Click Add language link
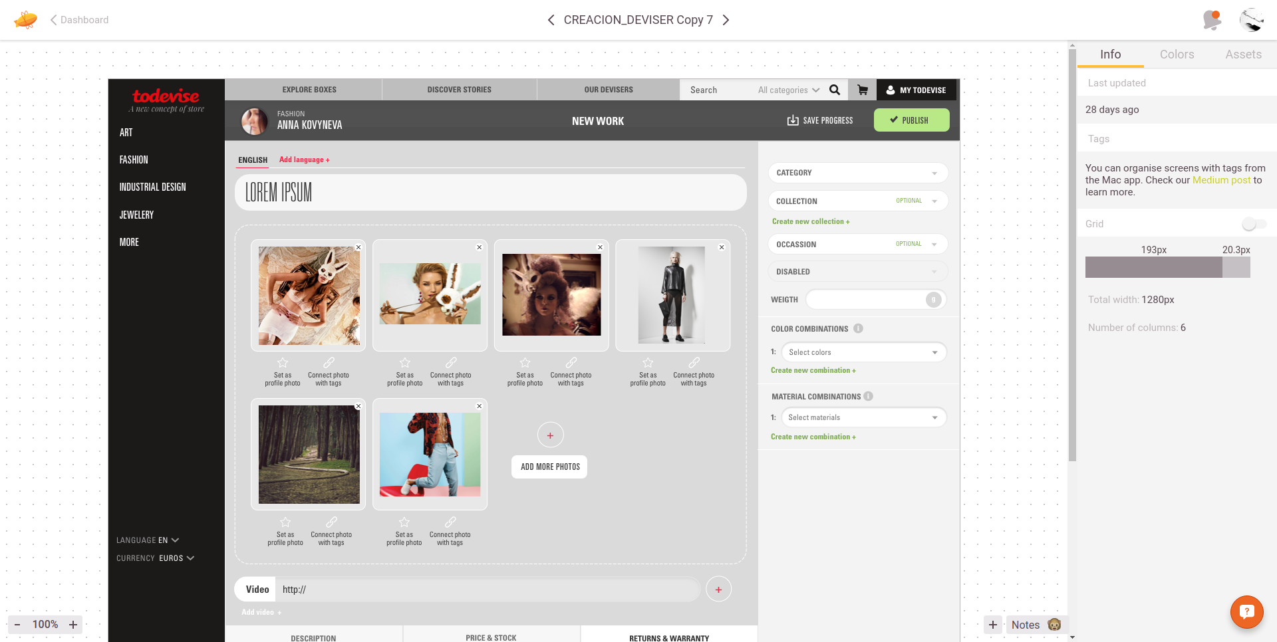This screenshot has height=642, width=1277. (304, 160)
